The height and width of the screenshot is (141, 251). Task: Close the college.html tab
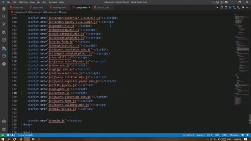tap(89, 7)
